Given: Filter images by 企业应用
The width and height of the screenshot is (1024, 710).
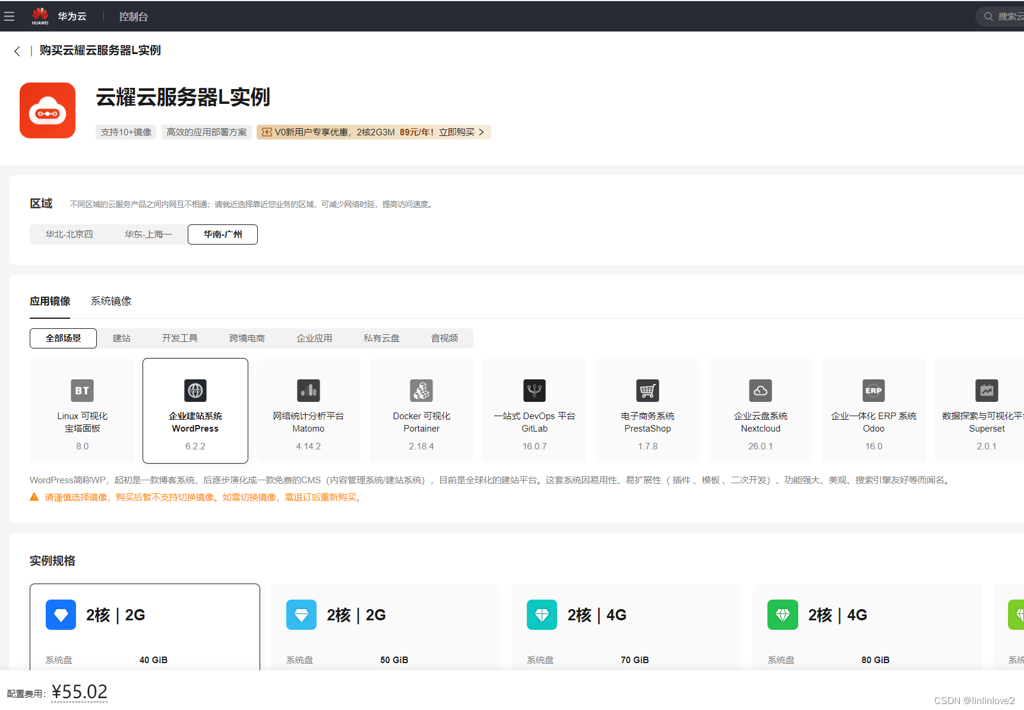Looking at the screenshot, I should pos(314,338).
